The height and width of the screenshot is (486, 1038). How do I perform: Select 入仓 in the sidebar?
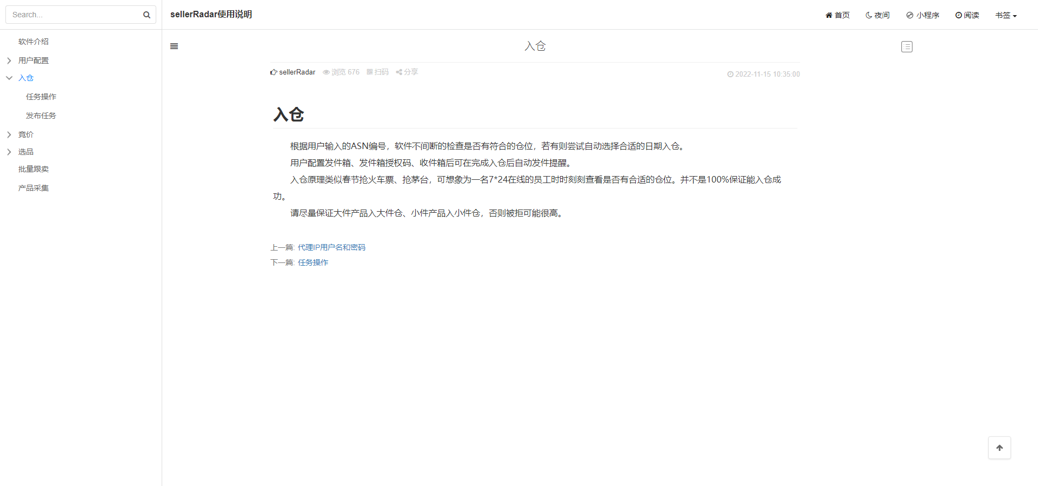click(x=26, y=78)
